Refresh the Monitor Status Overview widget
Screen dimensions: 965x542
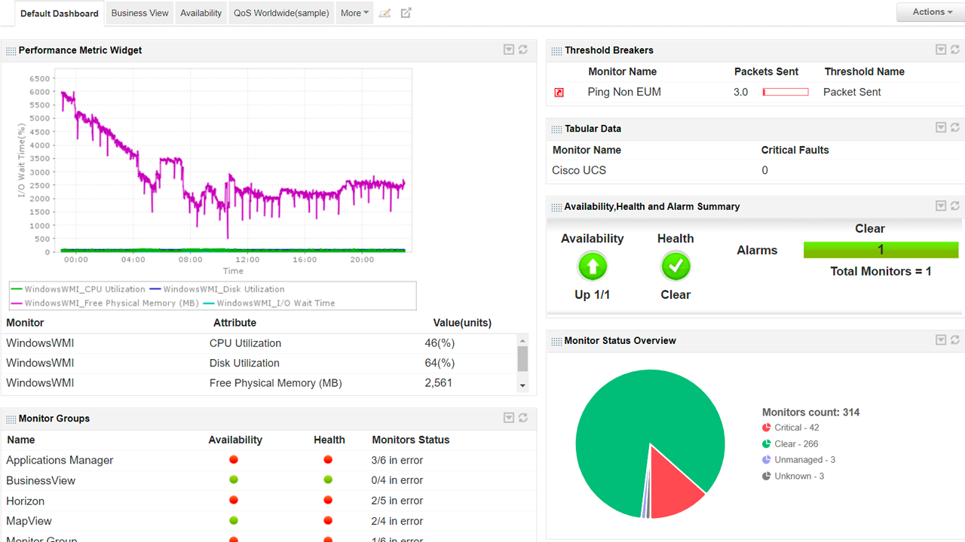[x=955, y=340]
